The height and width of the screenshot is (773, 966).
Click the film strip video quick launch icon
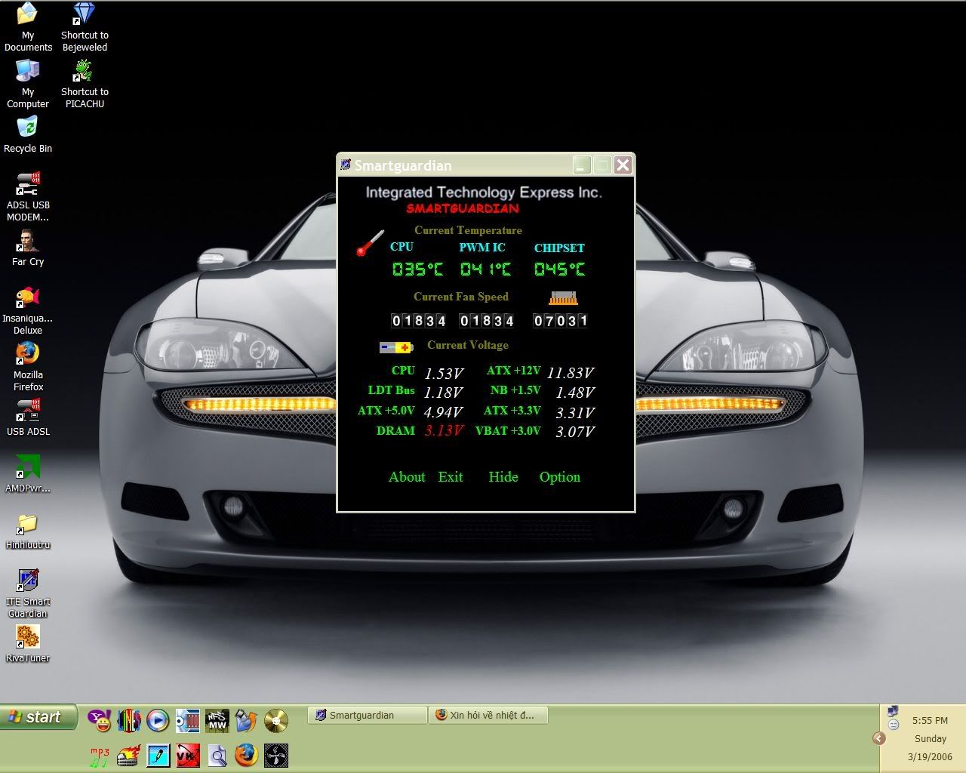click(x=188, y=721)
